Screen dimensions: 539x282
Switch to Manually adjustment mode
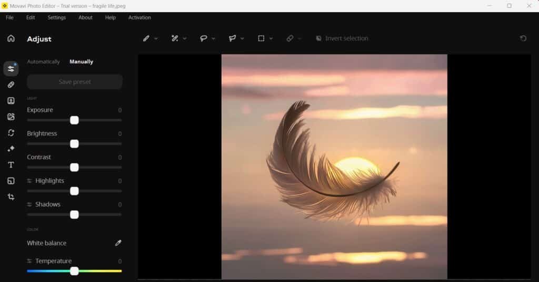(x=81, y=61)
